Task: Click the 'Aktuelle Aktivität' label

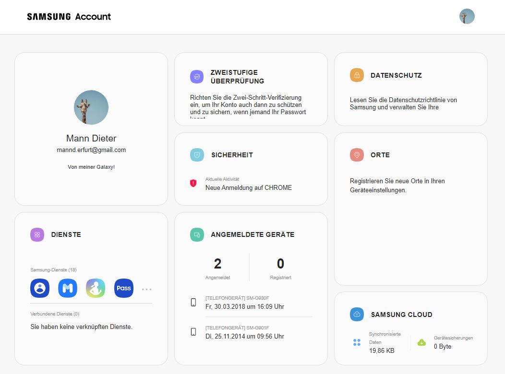Action: tap(222, 179)
